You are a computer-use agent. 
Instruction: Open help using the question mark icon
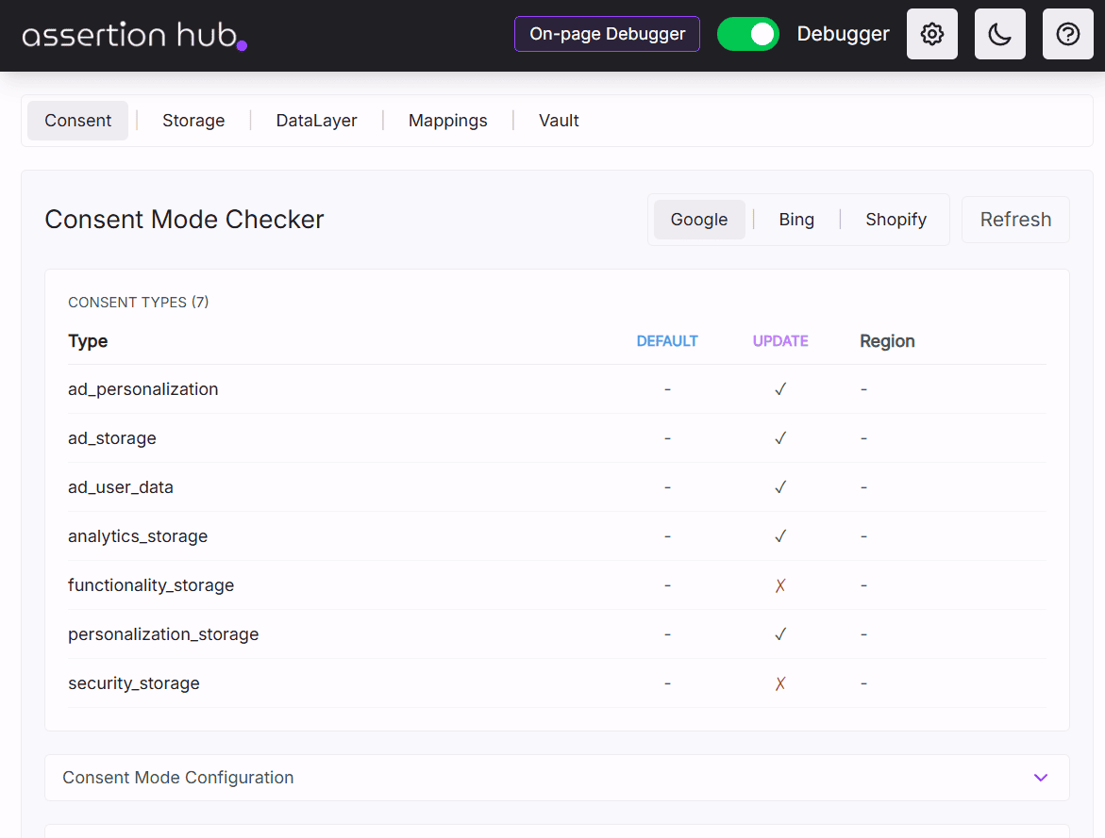point(1067,34)
